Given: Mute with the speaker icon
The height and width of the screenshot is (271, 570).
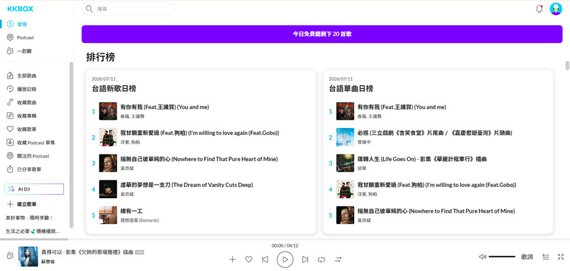Looking at the screenshot, I should click(483, 257).
